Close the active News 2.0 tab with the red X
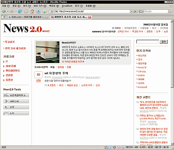Image resolution: width=174 pixels, height=150 pixels. (x=89, y=17)
